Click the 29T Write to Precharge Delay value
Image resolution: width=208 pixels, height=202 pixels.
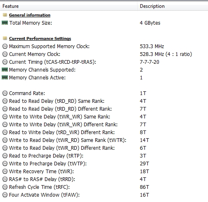tap(144, 164)
